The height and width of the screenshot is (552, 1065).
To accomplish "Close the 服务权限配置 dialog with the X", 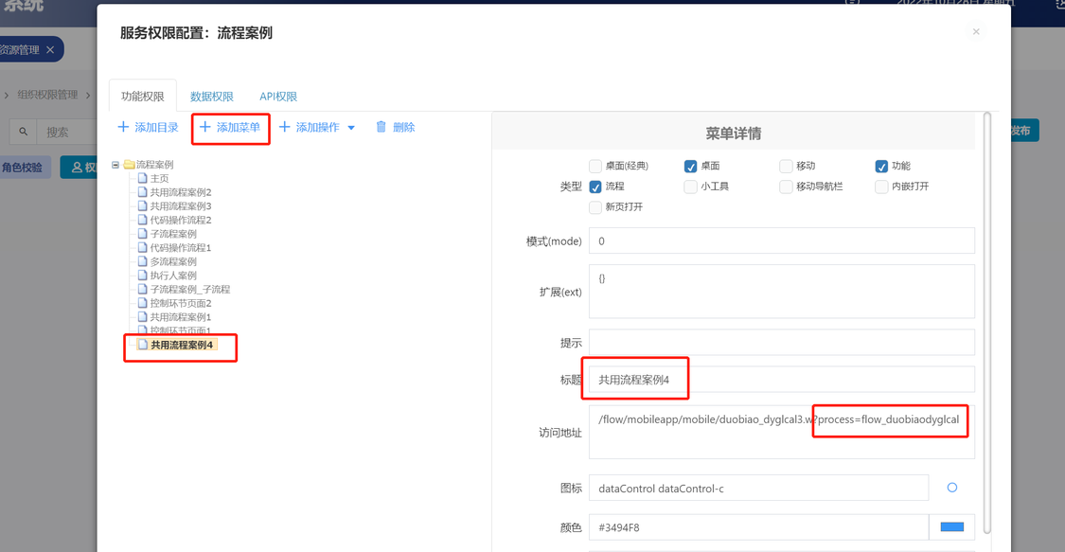I will pyautogui.click(x=976, y=32).
